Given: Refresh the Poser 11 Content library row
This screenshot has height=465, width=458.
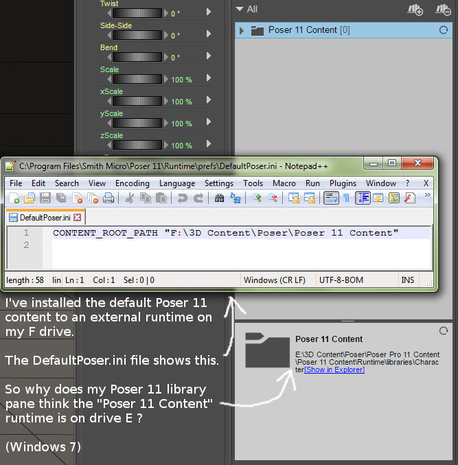Looking at the screenshot, I should pyautogui.click(x=444, y=30).
